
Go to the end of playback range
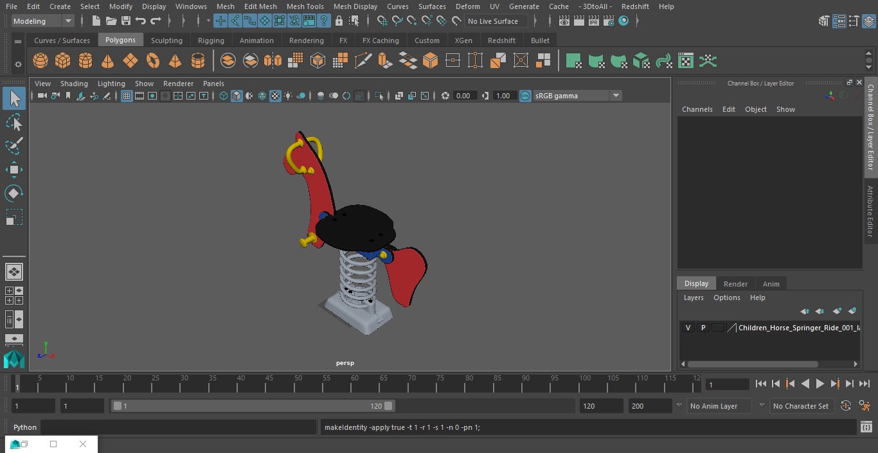pyautogui.click(x=865, y=384)
